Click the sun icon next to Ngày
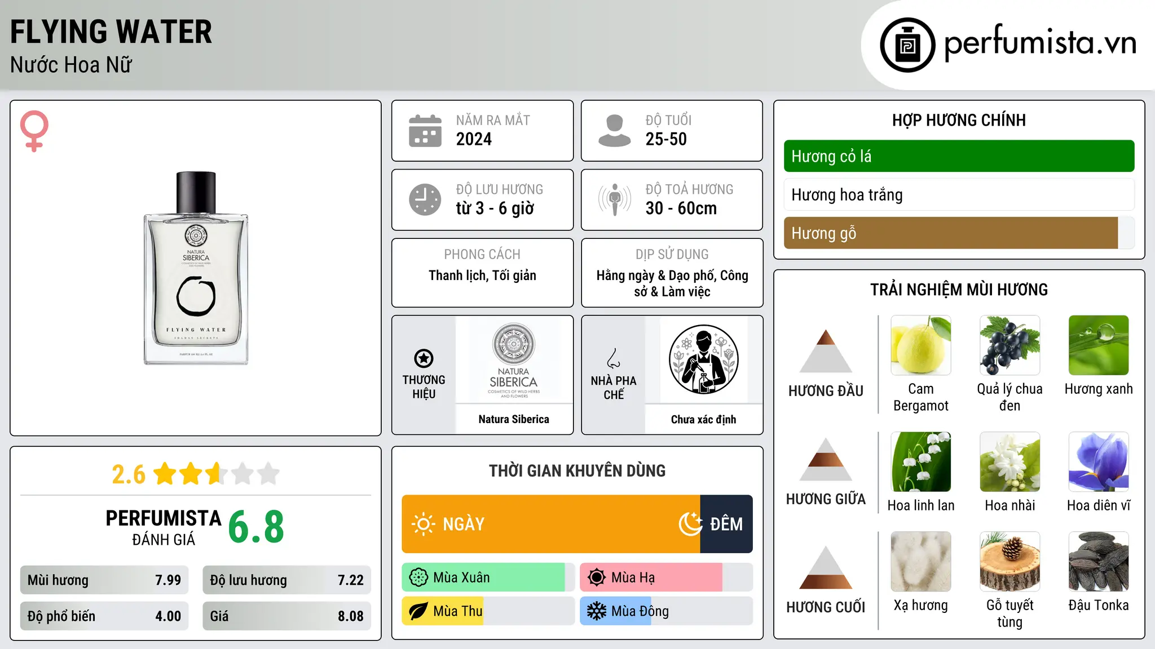Viewport: 1155px width, 649px height. point(424,524)
